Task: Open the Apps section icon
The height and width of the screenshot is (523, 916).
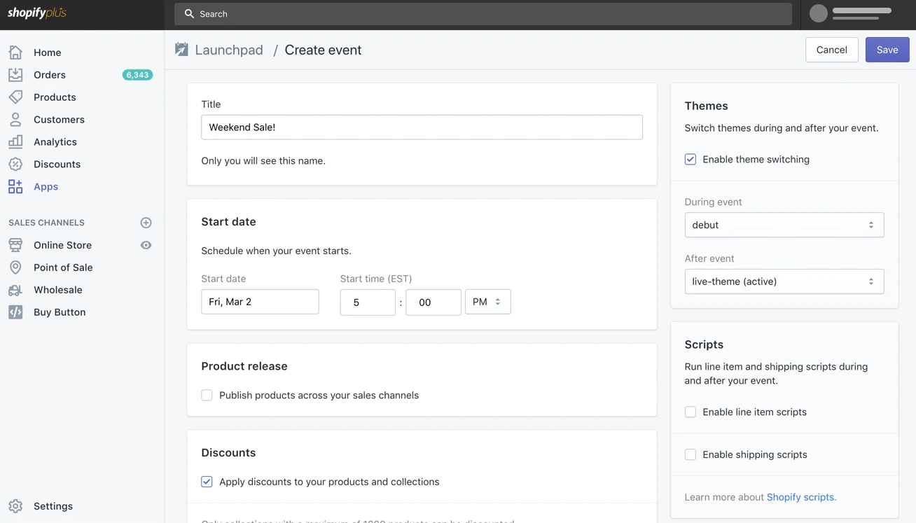Action: (x=16, y=186)
